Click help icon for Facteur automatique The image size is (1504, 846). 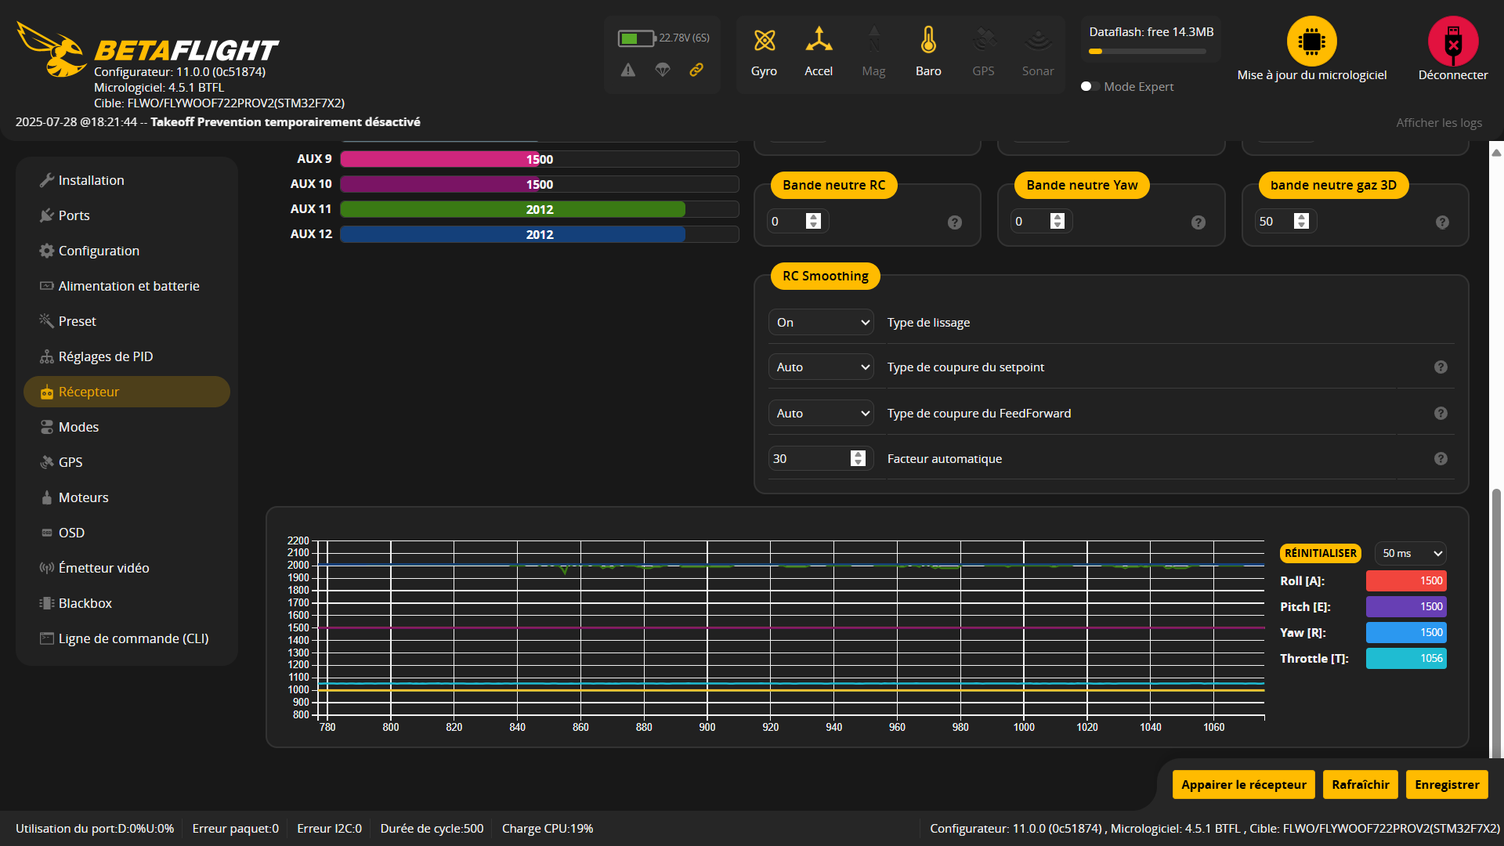pos(1440,459)
